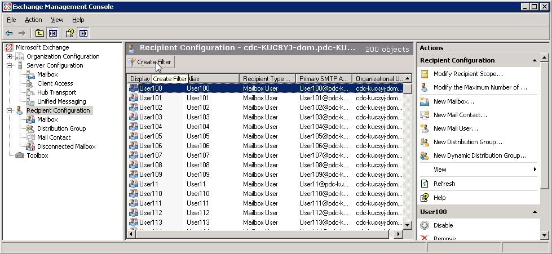Click the Create Filter funnel icon
Viewport: 552px width, 254px height.
pyautogui.click(x=131, y=63)
